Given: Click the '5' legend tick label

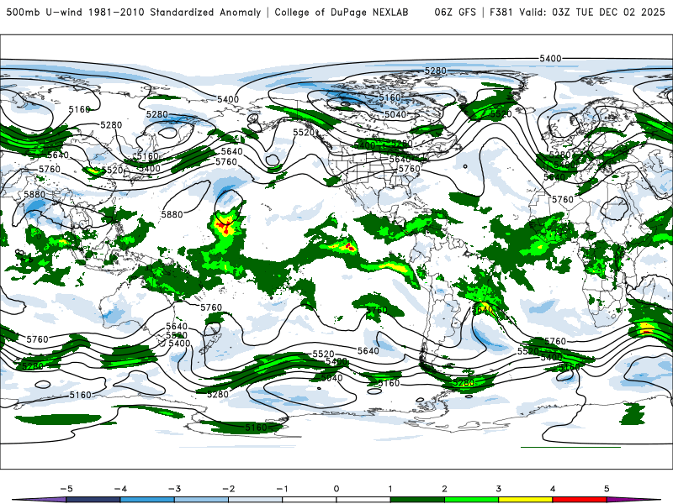Looking at the screenshot, I should click(607, 489).
